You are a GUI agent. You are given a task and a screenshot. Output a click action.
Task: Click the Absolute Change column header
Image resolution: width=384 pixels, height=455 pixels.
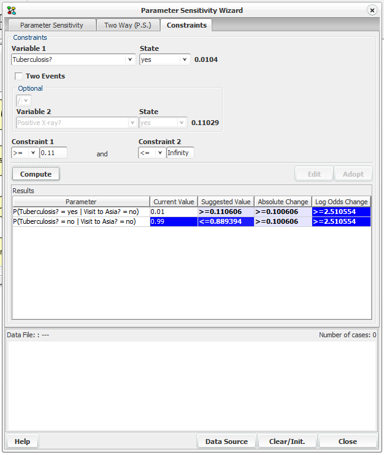pos(283,202)
